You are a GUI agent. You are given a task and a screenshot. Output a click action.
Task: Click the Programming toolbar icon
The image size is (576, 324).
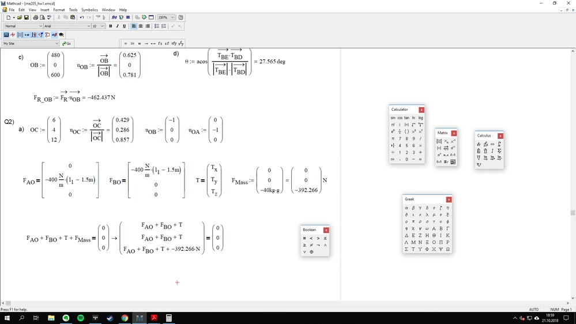coord(47,35)
